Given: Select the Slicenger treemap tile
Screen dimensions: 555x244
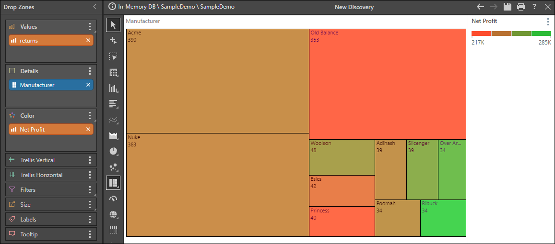Looking at the screenshot, I should coord(422,169).
